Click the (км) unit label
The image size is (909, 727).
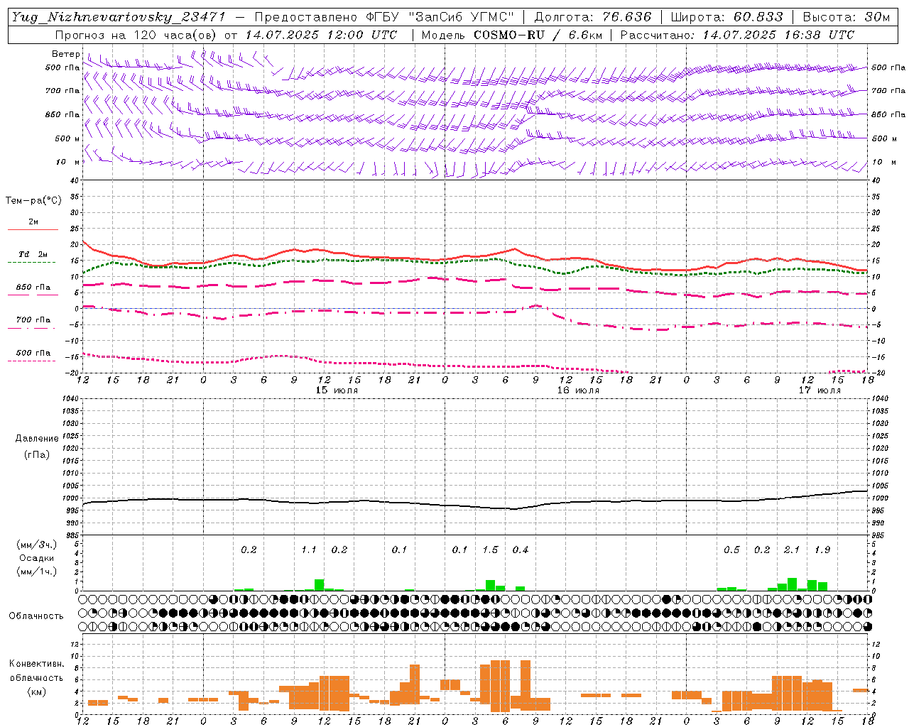(36, 691)
